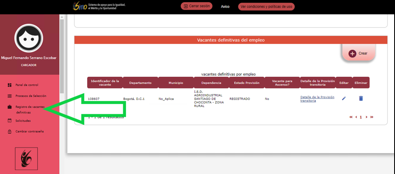Image resolution: width=395 pixels, height=174 pixels.
Task: Click the sidebar scrollbar up arrow
Action: pos(62,17)
